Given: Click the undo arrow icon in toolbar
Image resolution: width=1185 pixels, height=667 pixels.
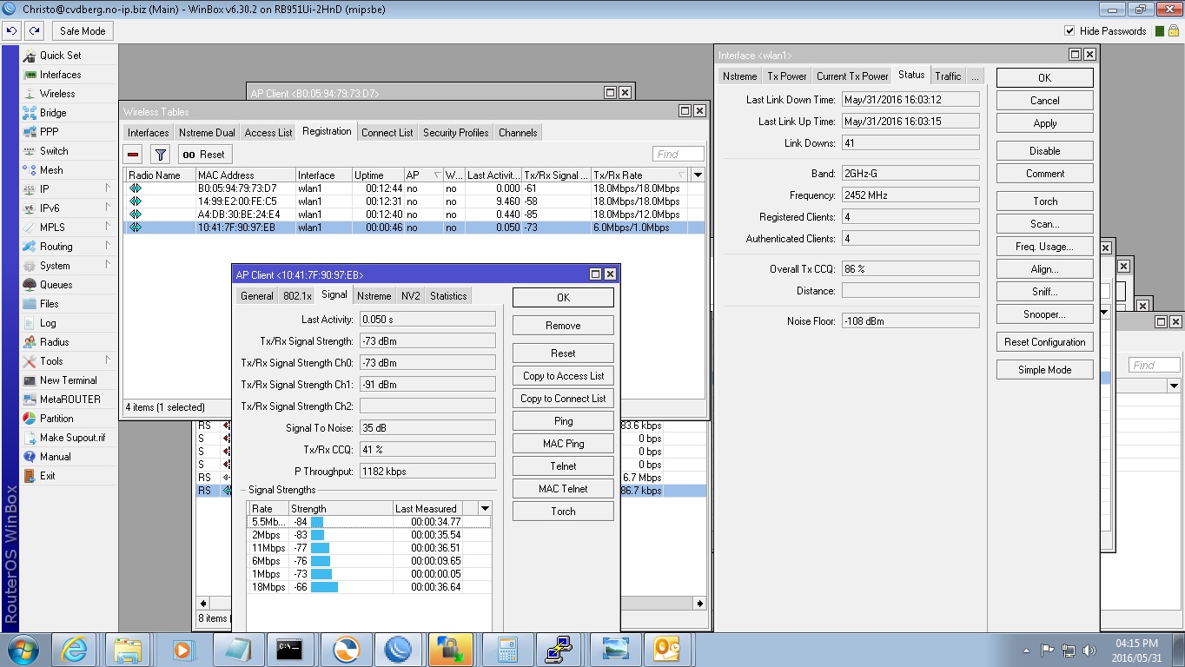Looking at the screenshot, I should [x=11, y=30].
